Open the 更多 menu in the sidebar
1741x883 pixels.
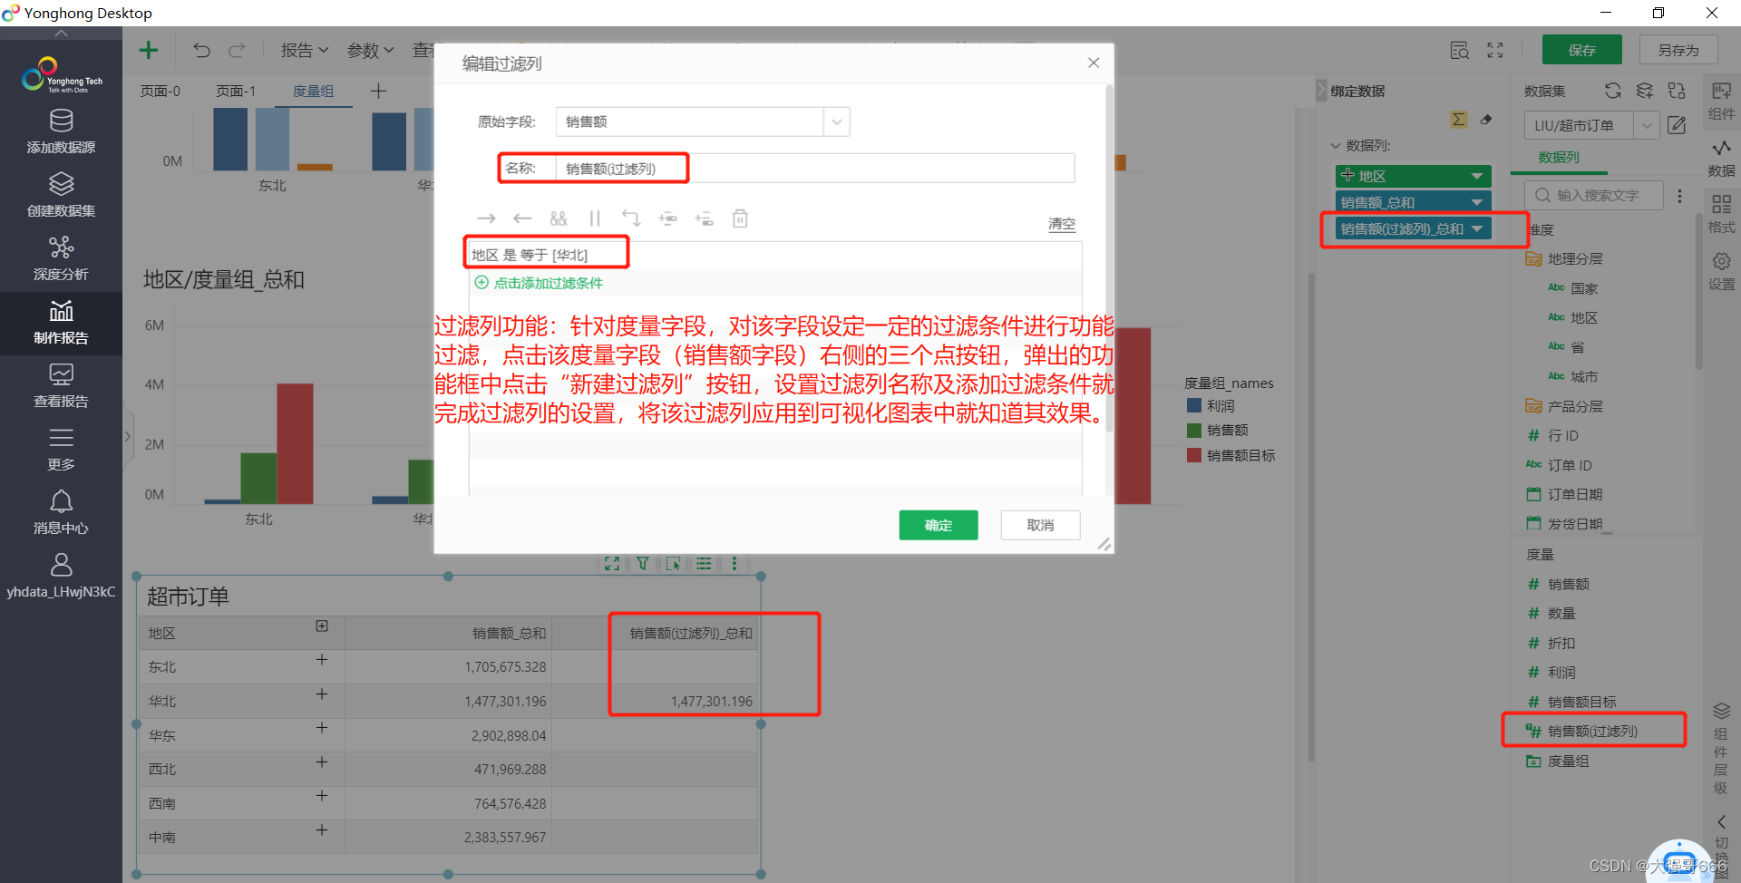click(x=61, y=450)
